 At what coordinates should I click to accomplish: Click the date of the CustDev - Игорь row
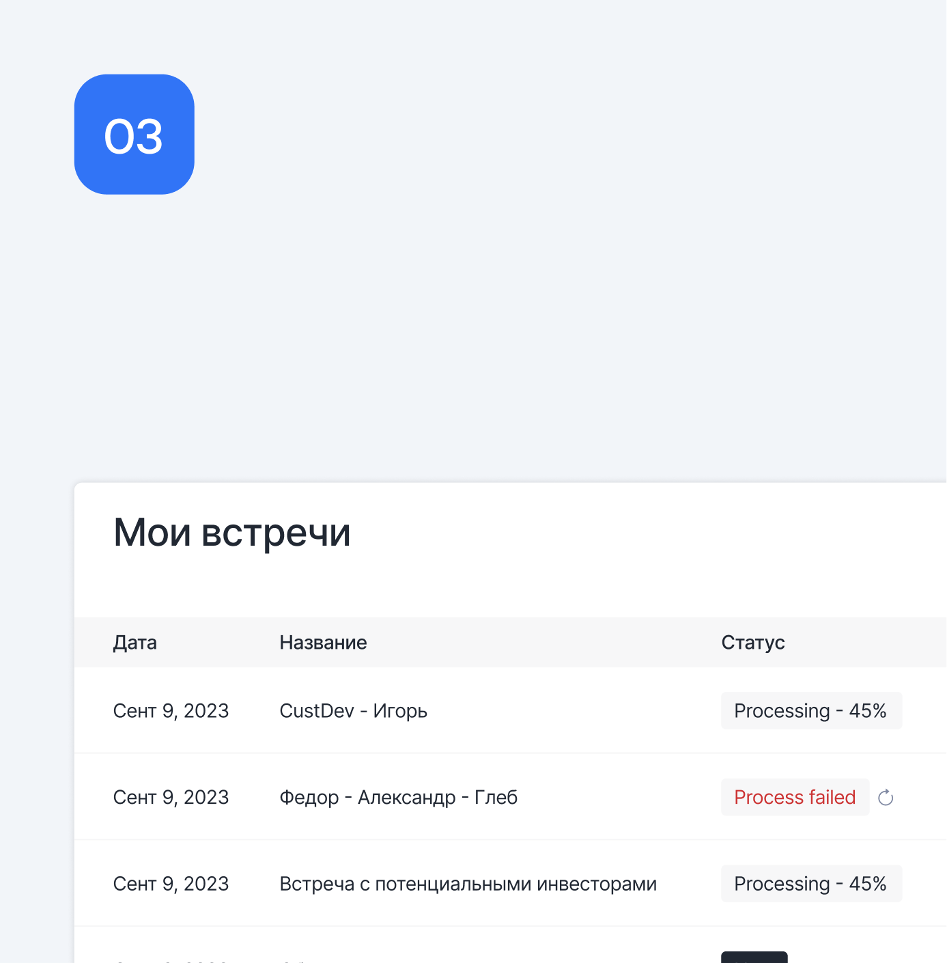click(x=171, y=711)
